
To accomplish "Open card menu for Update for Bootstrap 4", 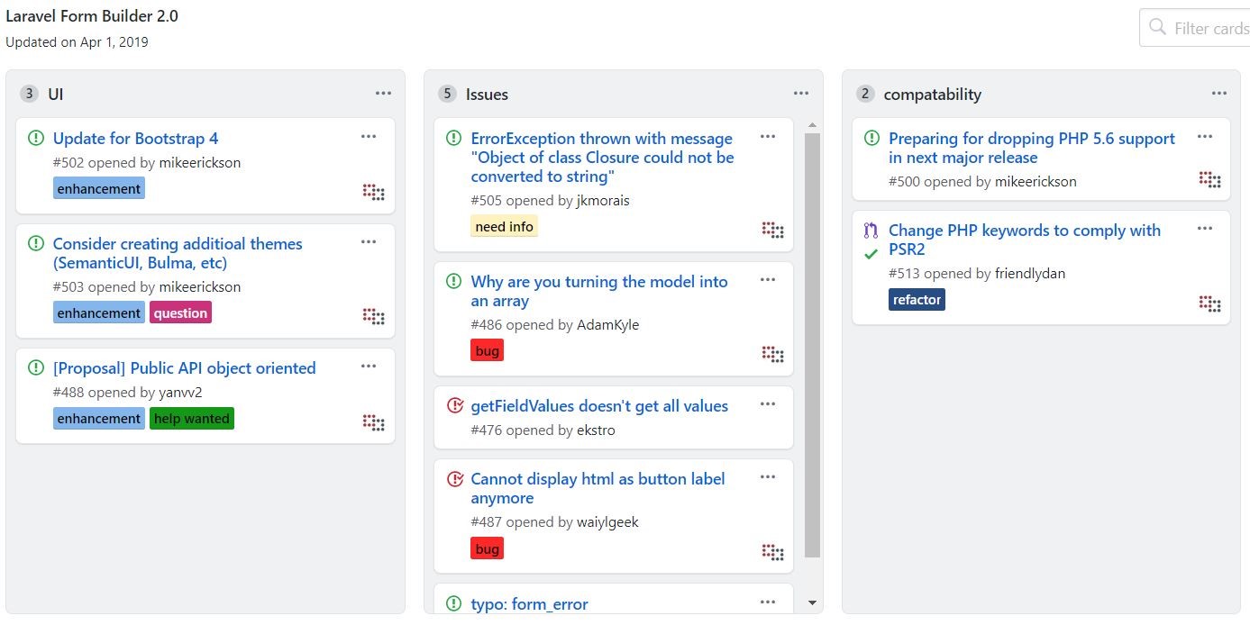I will pos(368,137).
